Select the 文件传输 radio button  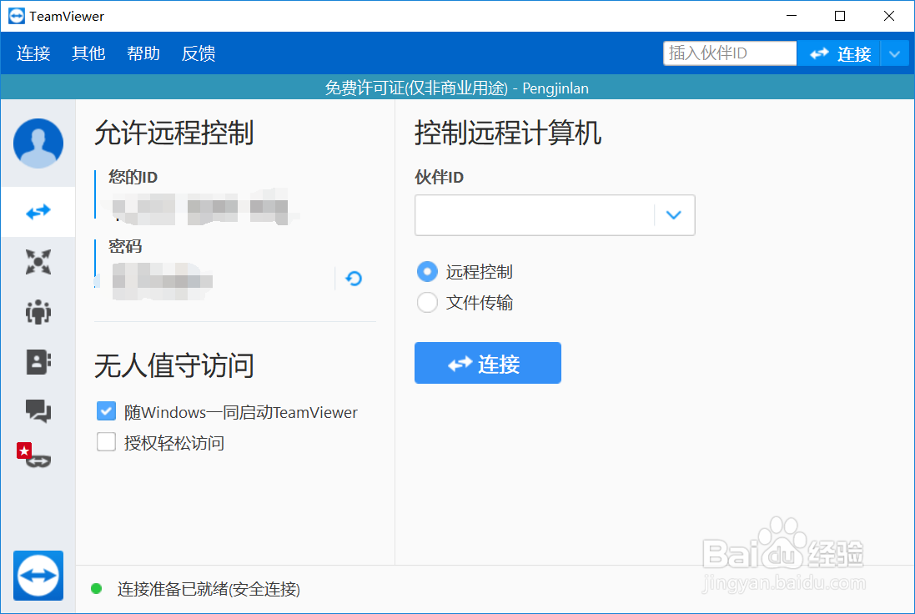tap(427, 303)
